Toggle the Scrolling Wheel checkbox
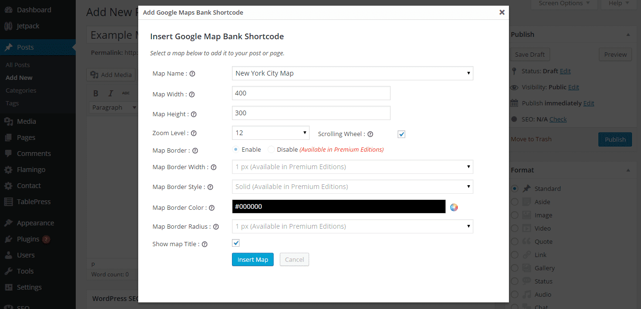641x309 pixels. (x=401, y=134)
